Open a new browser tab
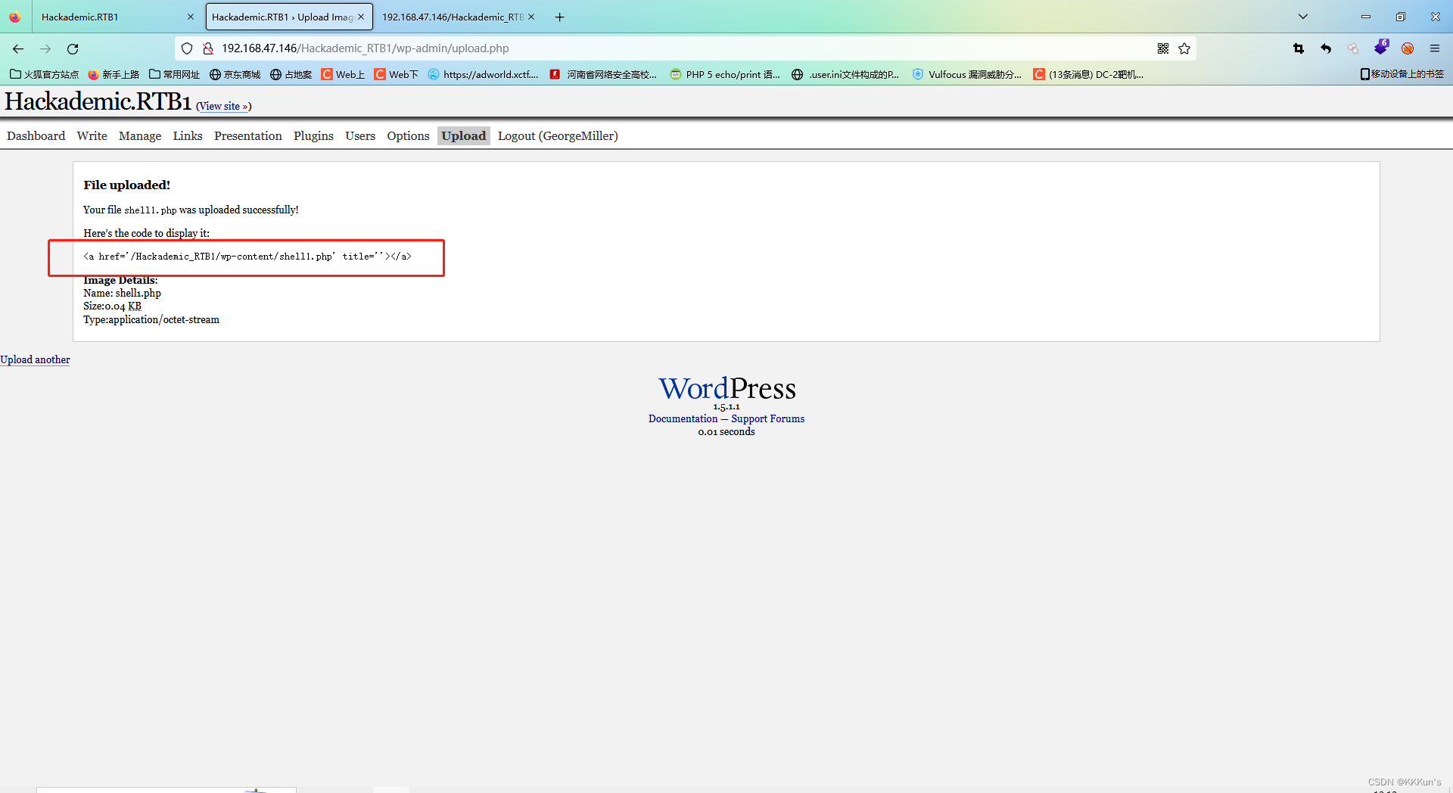Screen dimensions: 1453x793 click(559, 17)
